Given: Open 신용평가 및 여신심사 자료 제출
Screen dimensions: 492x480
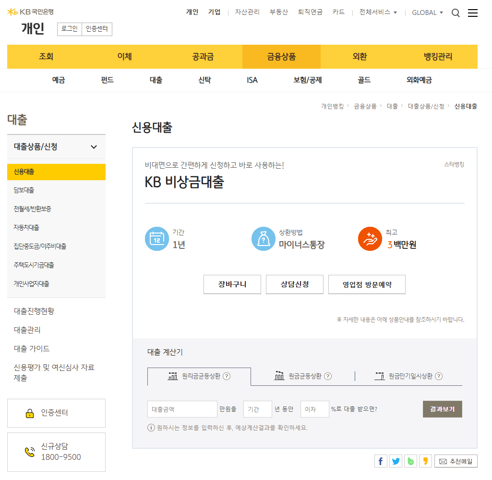Looking at the screenshot, I should tap(54, 372).
